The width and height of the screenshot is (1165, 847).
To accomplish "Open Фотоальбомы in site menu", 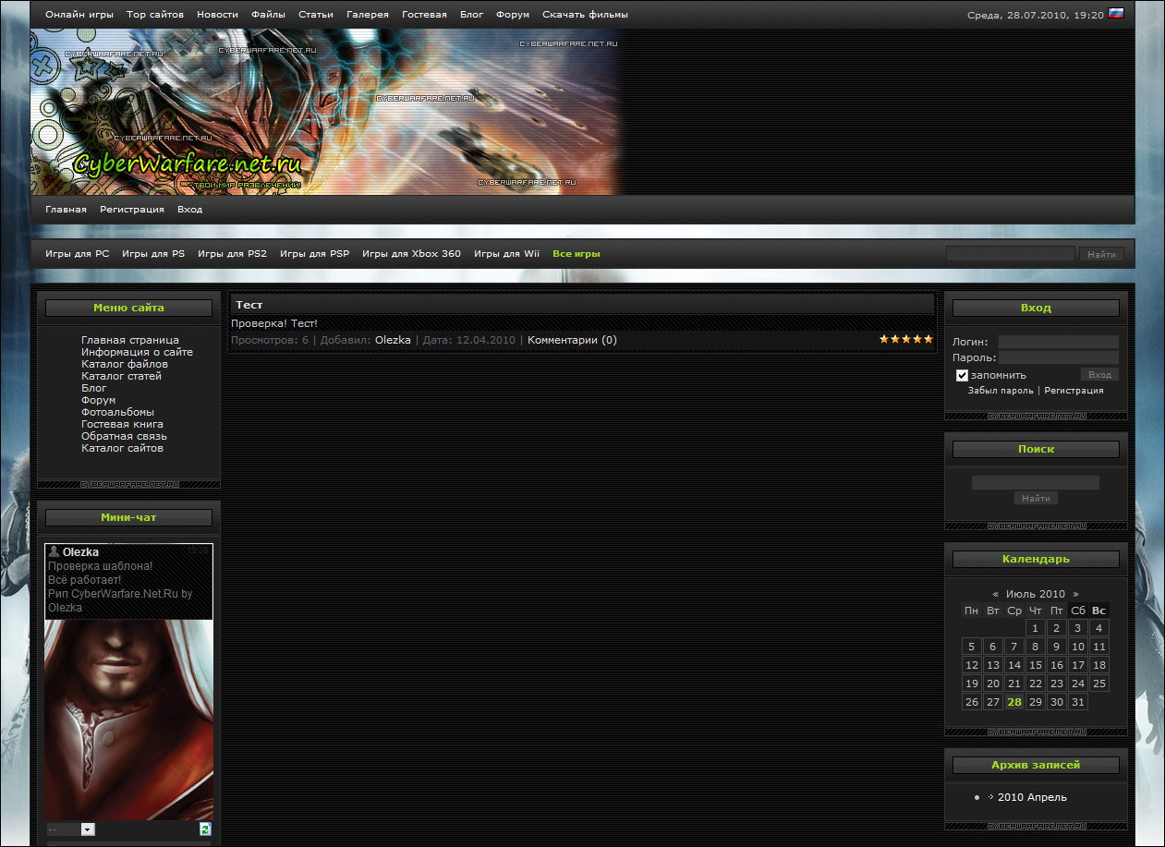I will click(x=117, y=412).
